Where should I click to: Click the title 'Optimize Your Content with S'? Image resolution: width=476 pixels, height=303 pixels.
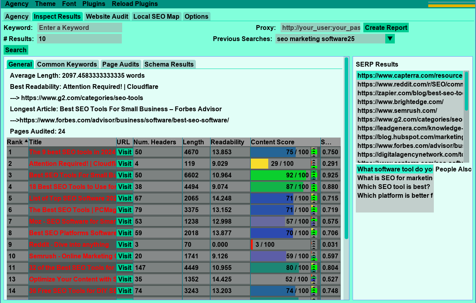pos(72,279)
